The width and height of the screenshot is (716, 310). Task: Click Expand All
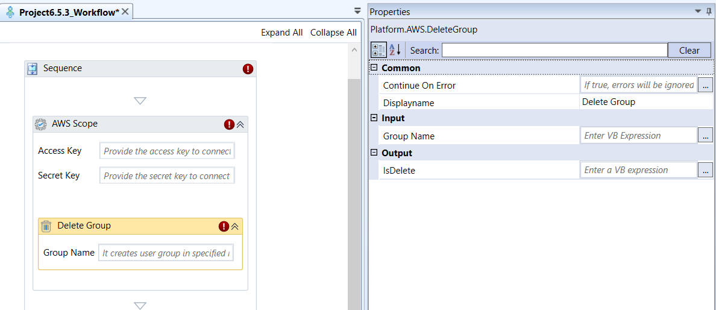(x=281, y=33)
